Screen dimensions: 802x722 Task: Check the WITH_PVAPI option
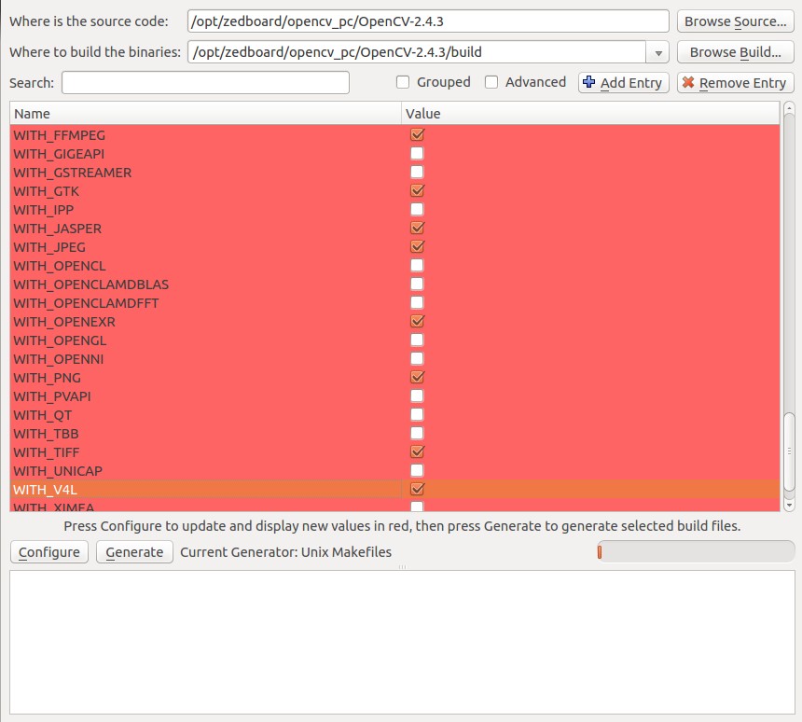[x=418, y=396]
